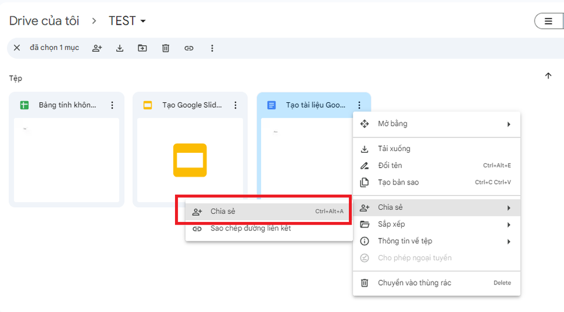Switch to list layout view toggle
564x312 pixels.
548,21
